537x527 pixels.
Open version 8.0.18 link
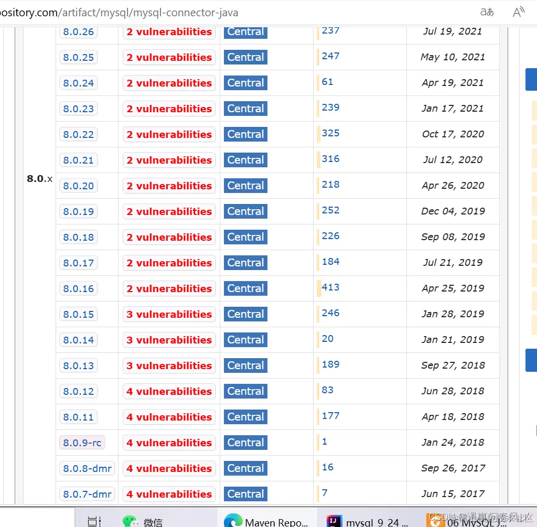[x=79, y=237]
